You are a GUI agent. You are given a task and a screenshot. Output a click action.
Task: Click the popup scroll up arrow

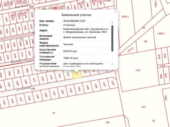pyautogui.click(x=112, y=22)
